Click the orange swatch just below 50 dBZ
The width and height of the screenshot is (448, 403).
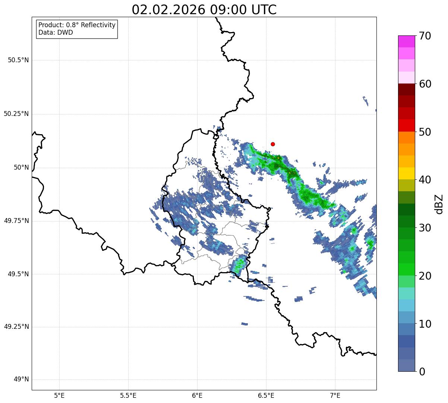[406, 138]
